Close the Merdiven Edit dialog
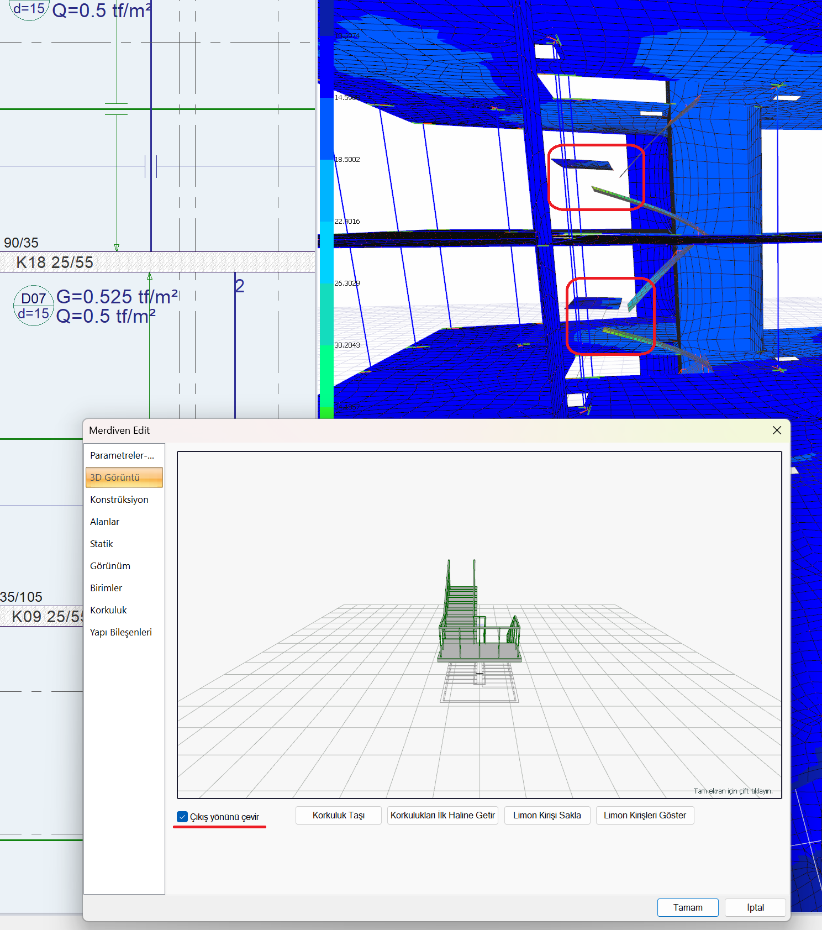This screenshot has width=822, height=930. click(777, 430)
